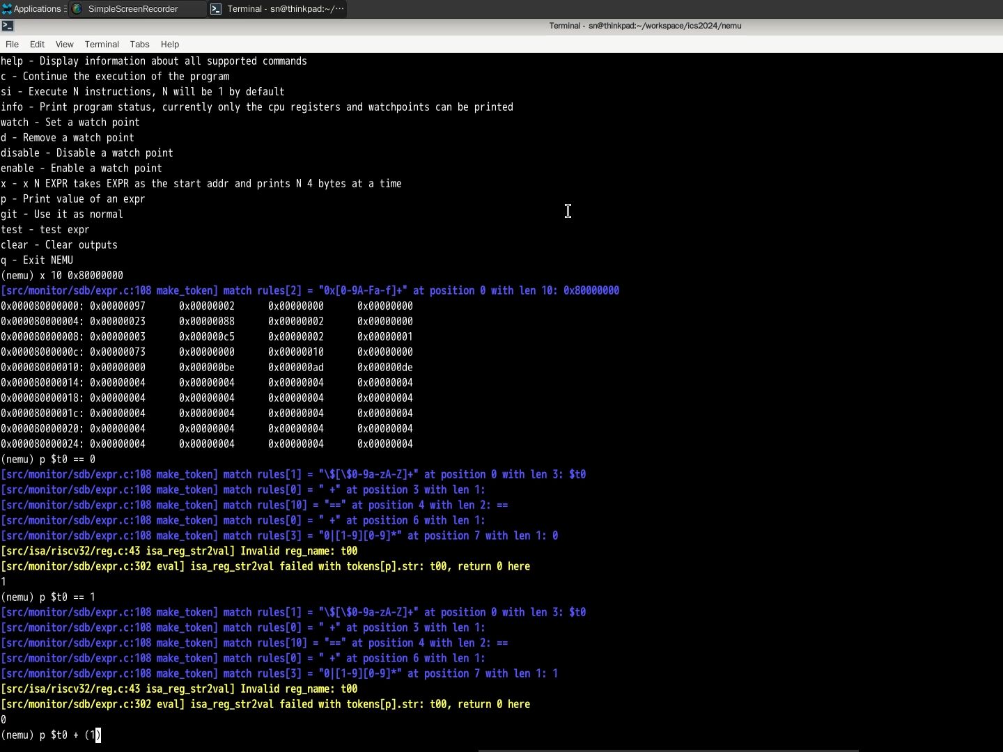Open the Tabs menu
The image size is (1003, 752).
(139, 44)
